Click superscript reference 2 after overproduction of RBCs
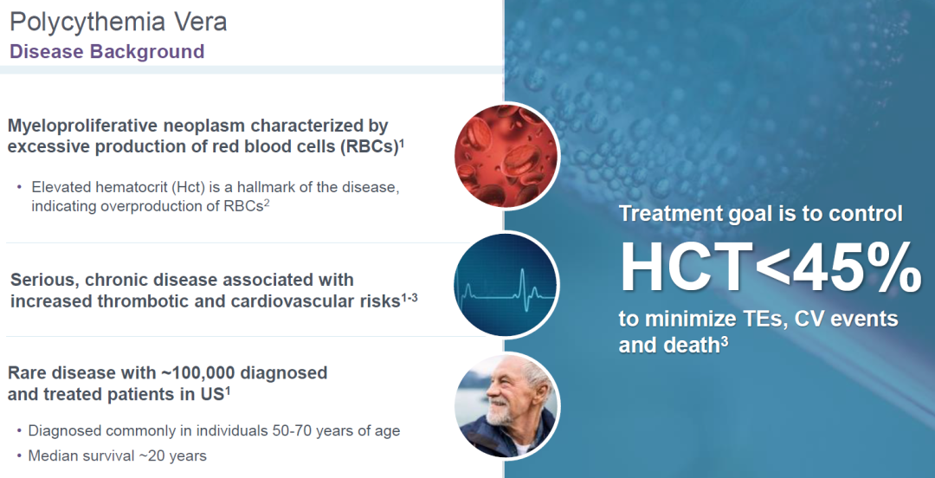This screenshot has height=478, width=935. pyautogui.click(x=268, y=203)
